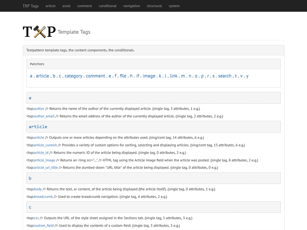Open the conditional nav menu item
The height and width of the screenshot is (230, 307).
tap(108, 6)
